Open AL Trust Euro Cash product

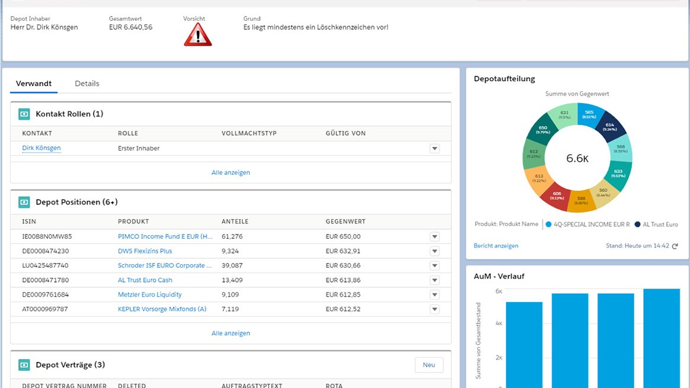145,280
